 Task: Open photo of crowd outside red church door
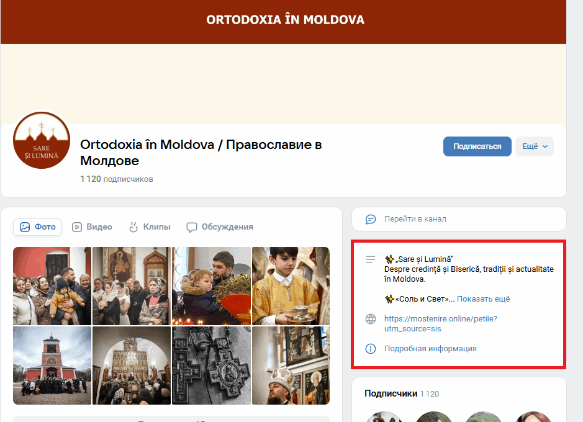pos(52,286)
